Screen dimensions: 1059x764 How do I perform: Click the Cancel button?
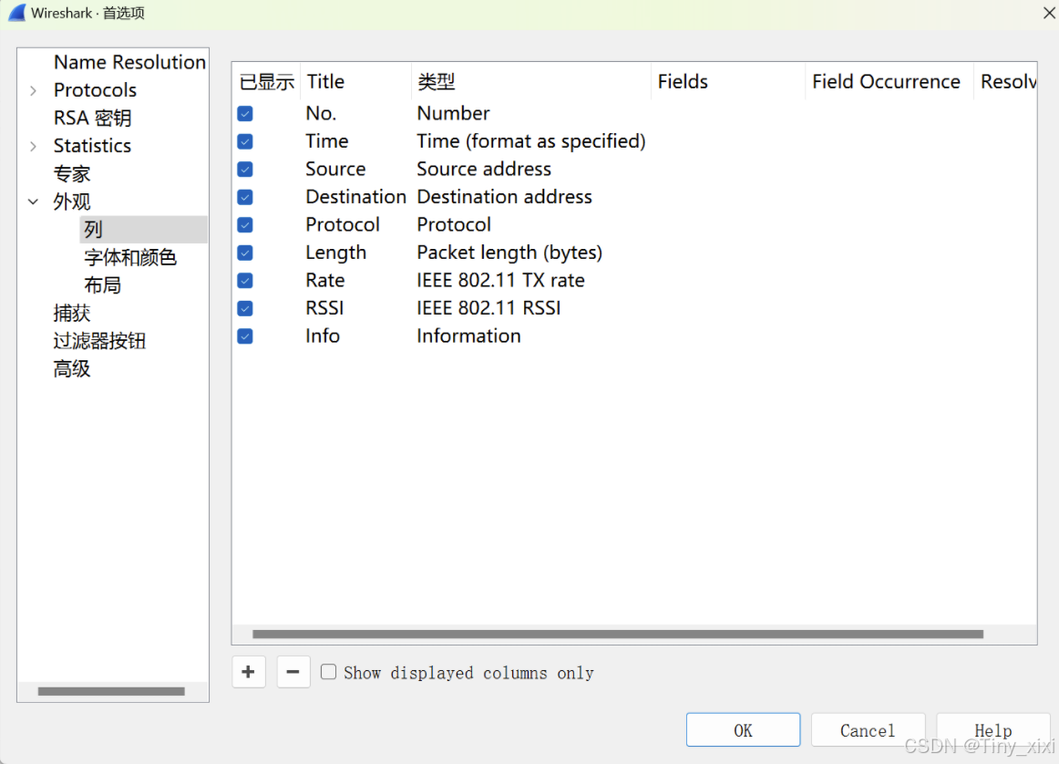(868, 729)
